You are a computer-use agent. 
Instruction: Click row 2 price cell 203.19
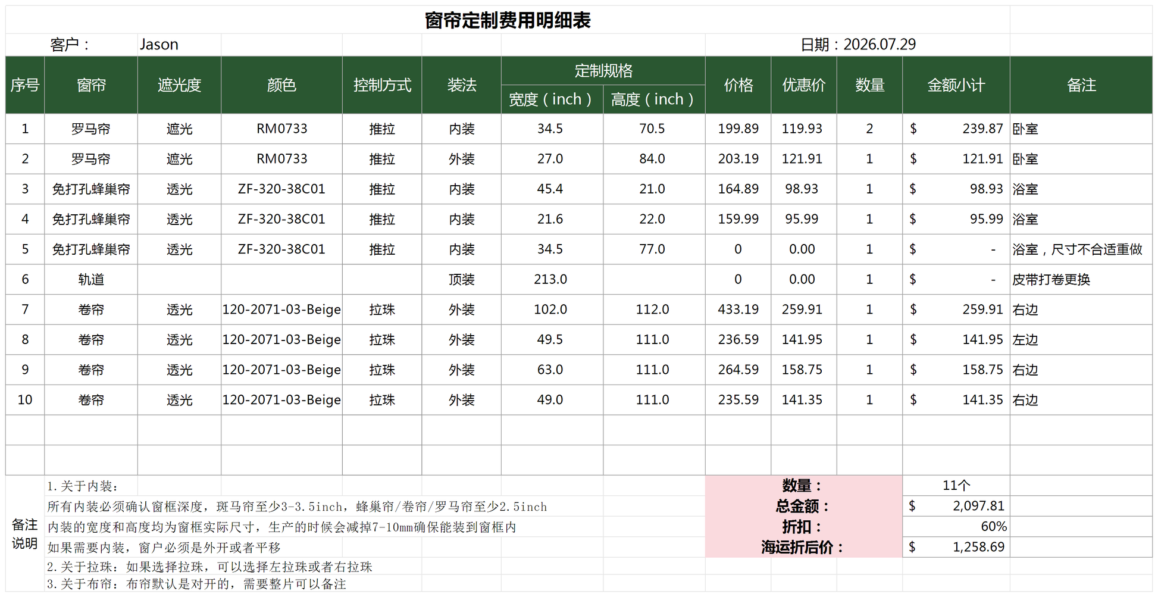click(x=738, y=159)
